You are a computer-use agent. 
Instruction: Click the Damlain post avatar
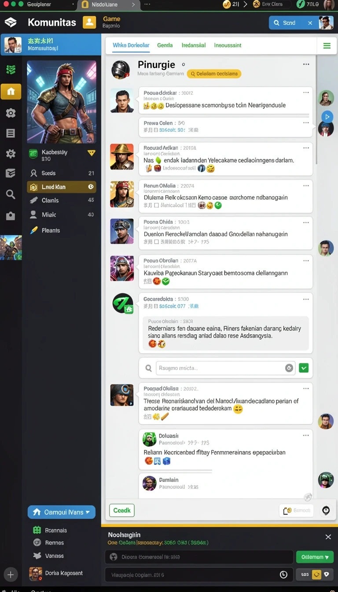pyautogui.click(x=150, y=483)
